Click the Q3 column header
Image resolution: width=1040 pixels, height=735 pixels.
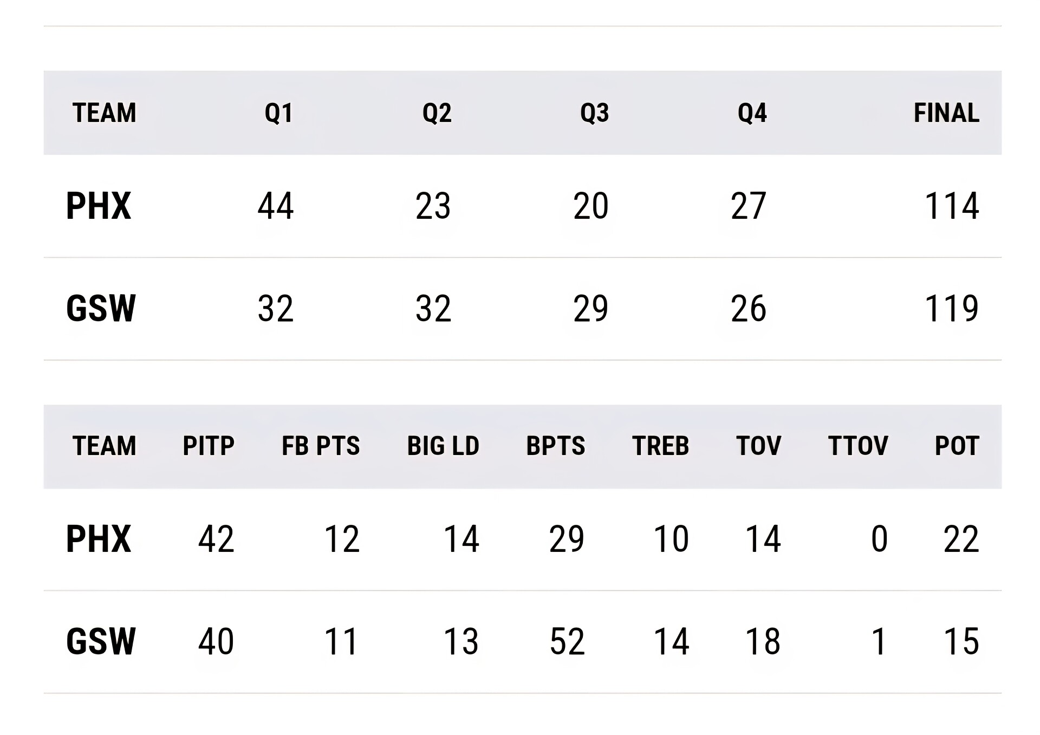594,113
